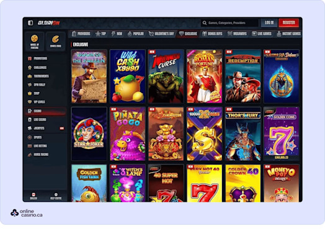Switch to the Top games tab
Viewport: 325px width, 231px height.
click(x=100, y=34)
